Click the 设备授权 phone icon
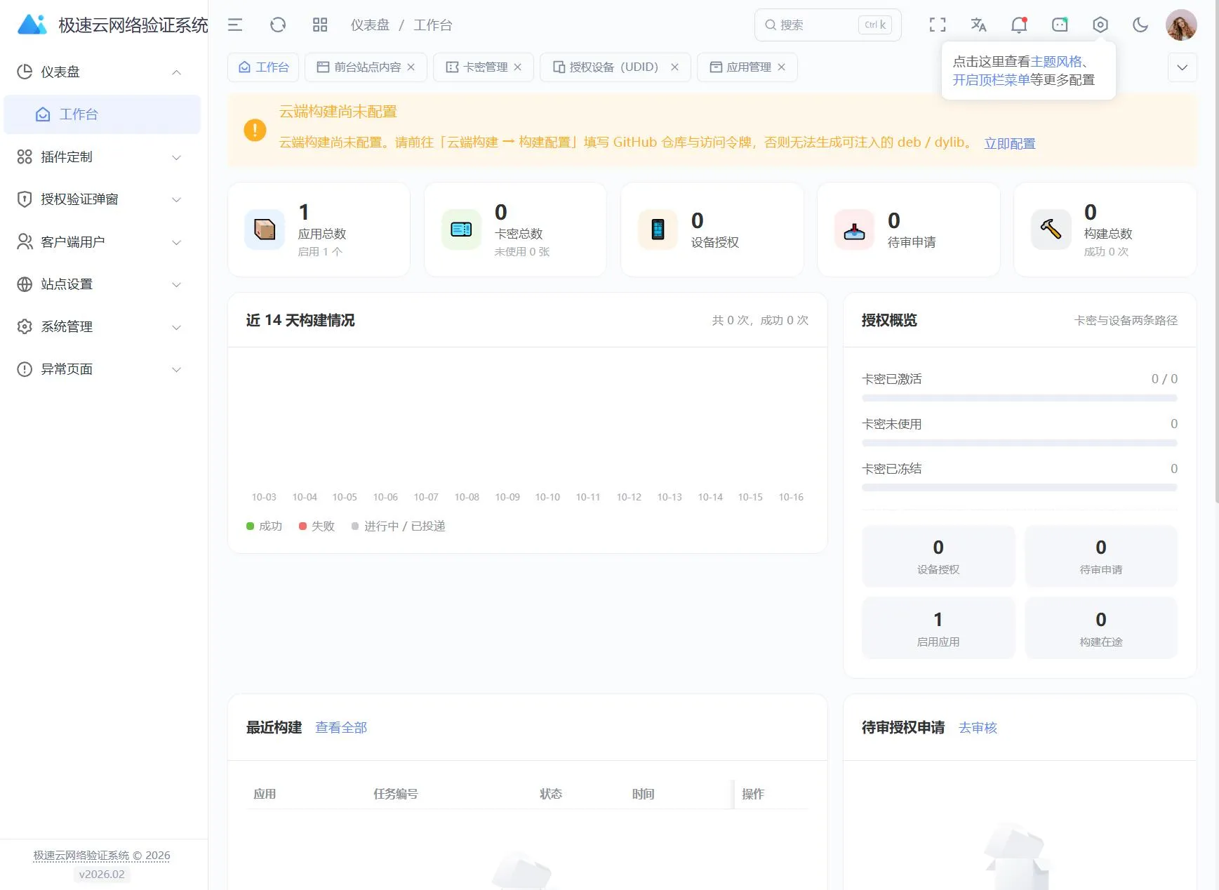The image size is (1219, 890). 658,230
